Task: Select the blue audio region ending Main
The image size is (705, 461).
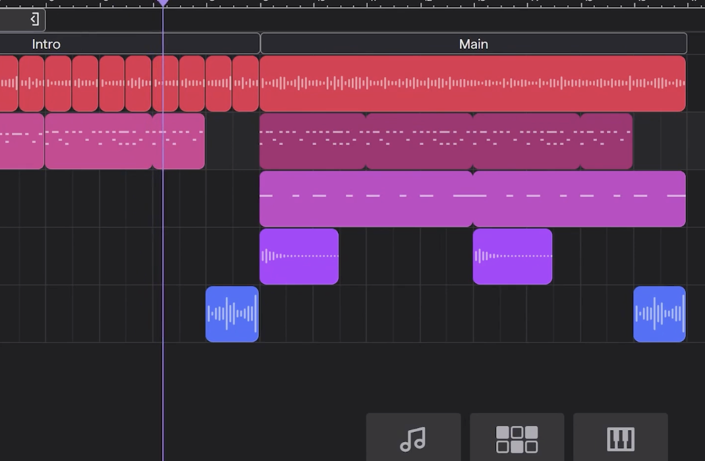Action: point(660,314)
